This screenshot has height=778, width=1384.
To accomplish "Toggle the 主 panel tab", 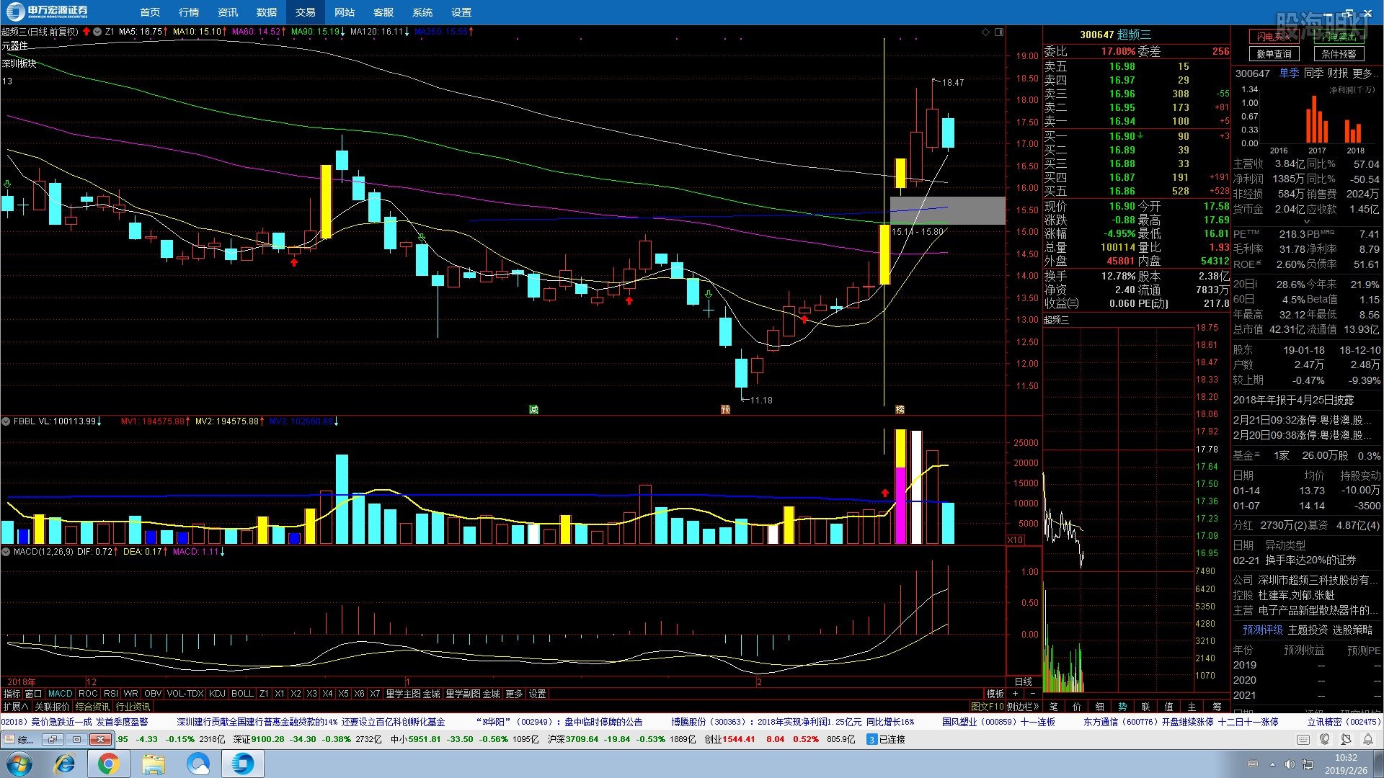I will tap(1192, 707).
